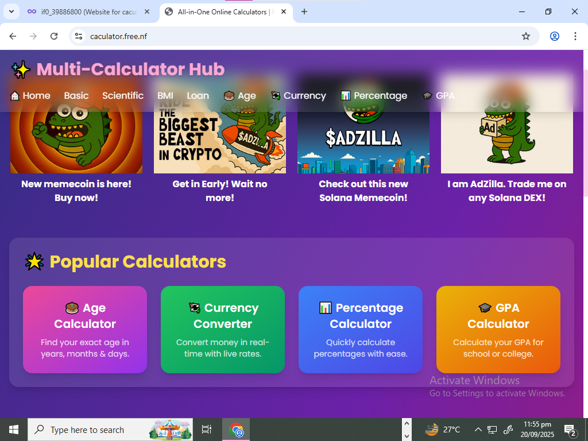The image size is (588, 441).
Task: Show hidden system tray icons chevron
Action: coord(478,430)
